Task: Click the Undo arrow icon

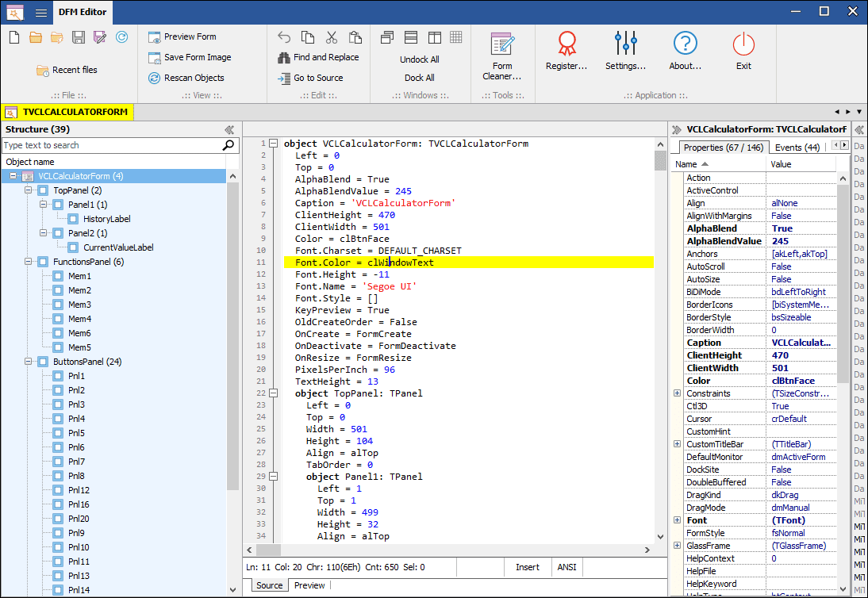Action: [x=284, y=37]
